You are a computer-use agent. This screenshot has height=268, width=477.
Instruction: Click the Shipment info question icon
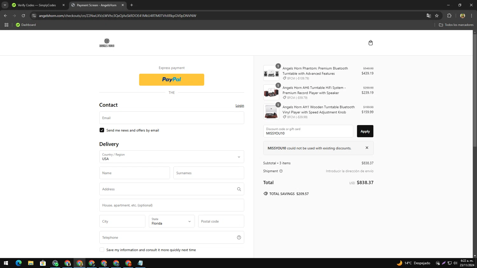tap(281, 171)
